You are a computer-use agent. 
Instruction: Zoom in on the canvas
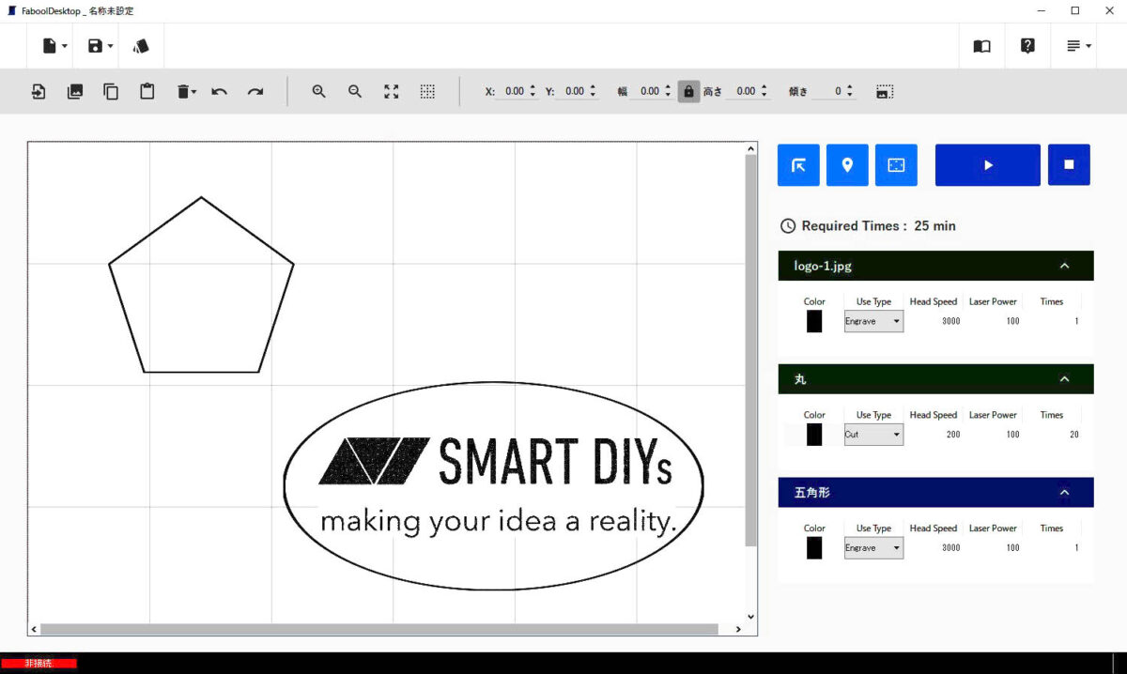[319, 91]
